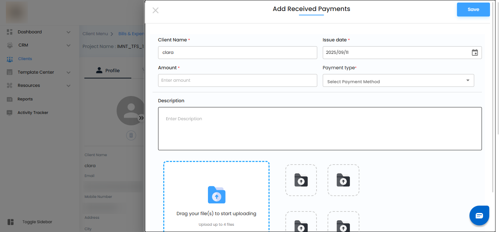Expand the Resources chevron
The image size is (501, 232).
coord(69,86)
